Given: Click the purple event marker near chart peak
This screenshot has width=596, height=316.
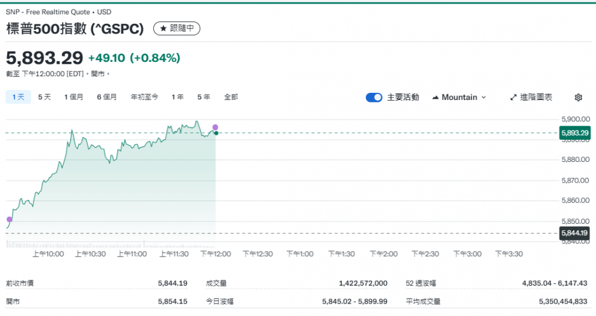Looking at the screenshot, I should pos(215,127).
